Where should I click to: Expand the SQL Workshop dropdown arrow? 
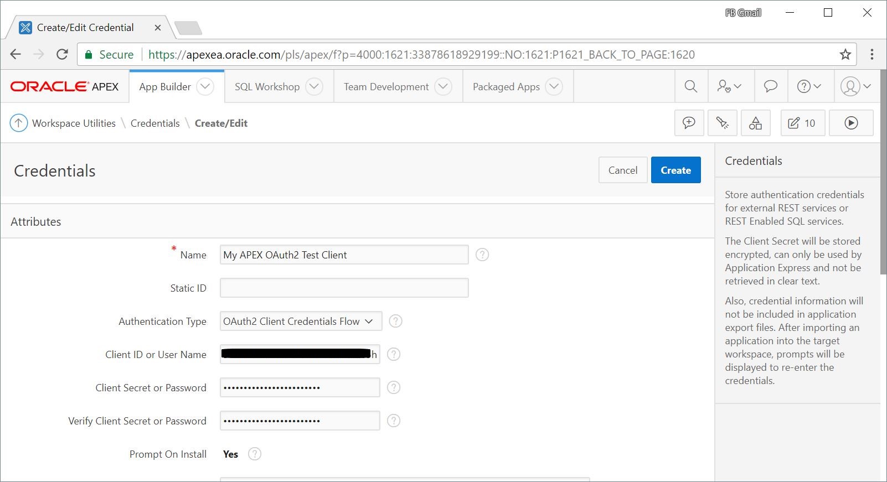314,86
